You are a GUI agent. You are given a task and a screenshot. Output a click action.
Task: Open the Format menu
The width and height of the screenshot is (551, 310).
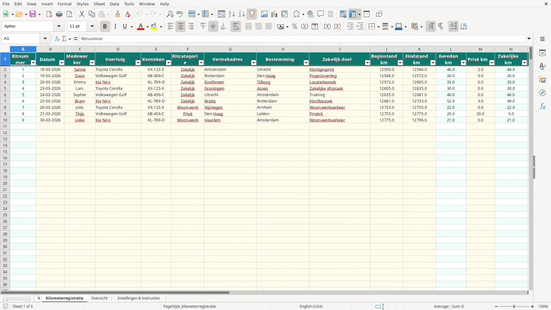[64, 4]
